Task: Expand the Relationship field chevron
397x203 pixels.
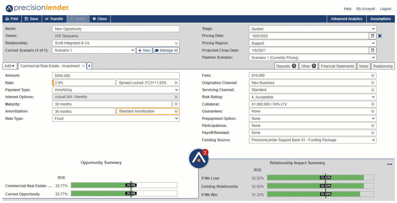Action: [176, 43]
